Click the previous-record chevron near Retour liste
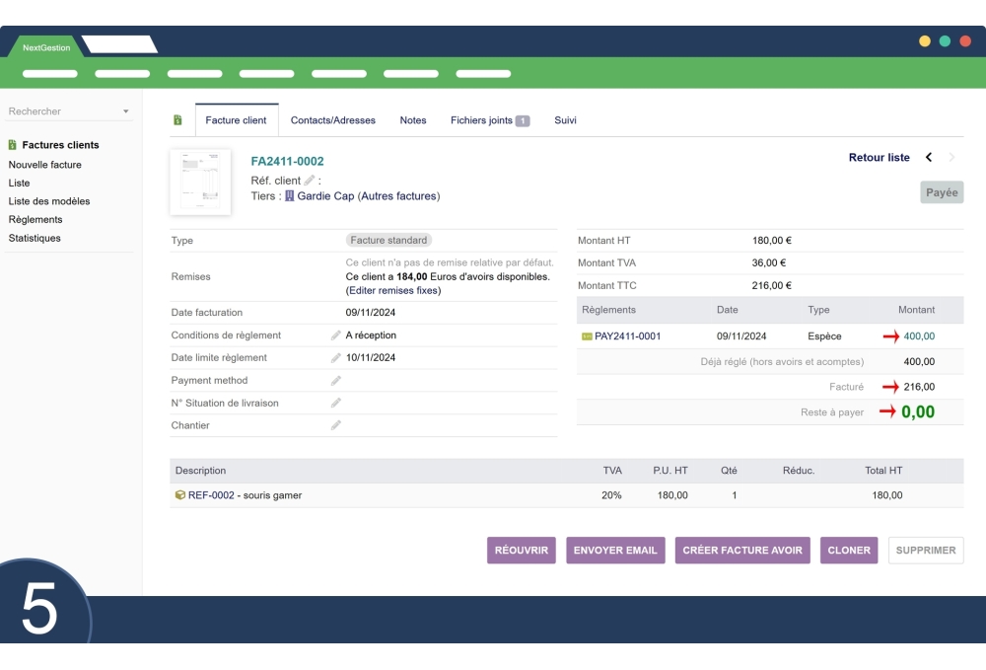The width and height of the screenshot is (986, 670). [927, 157]
